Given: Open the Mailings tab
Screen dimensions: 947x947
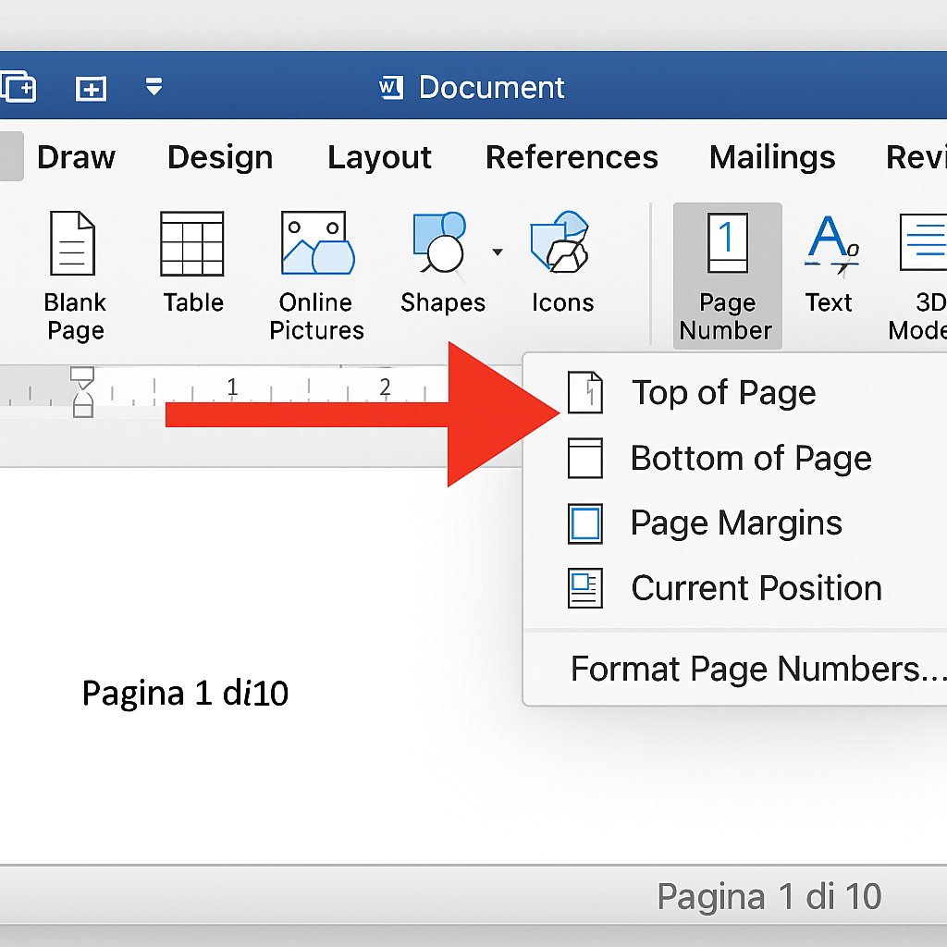Looking at the screenshot, I should pos(772,157).
